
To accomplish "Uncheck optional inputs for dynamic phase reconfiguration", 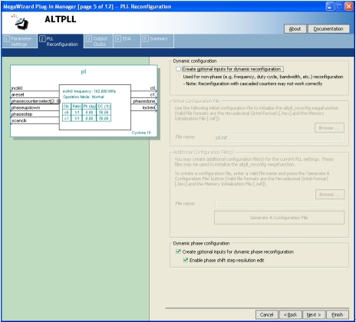I will click(178, 251).
